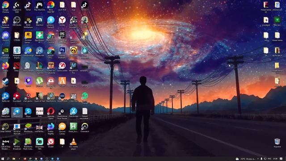Open the Adobe Photoshop shortcut
This screenshot has height=161, width=286.
click(62, 53)
